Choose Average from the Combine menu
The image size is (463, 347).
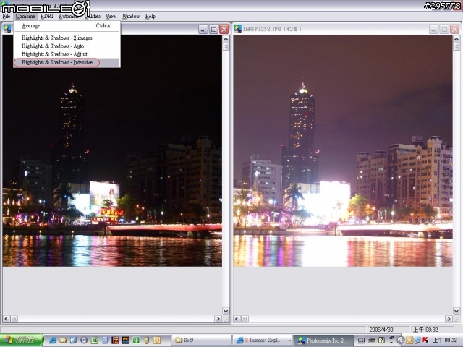(x=67, y=26)
